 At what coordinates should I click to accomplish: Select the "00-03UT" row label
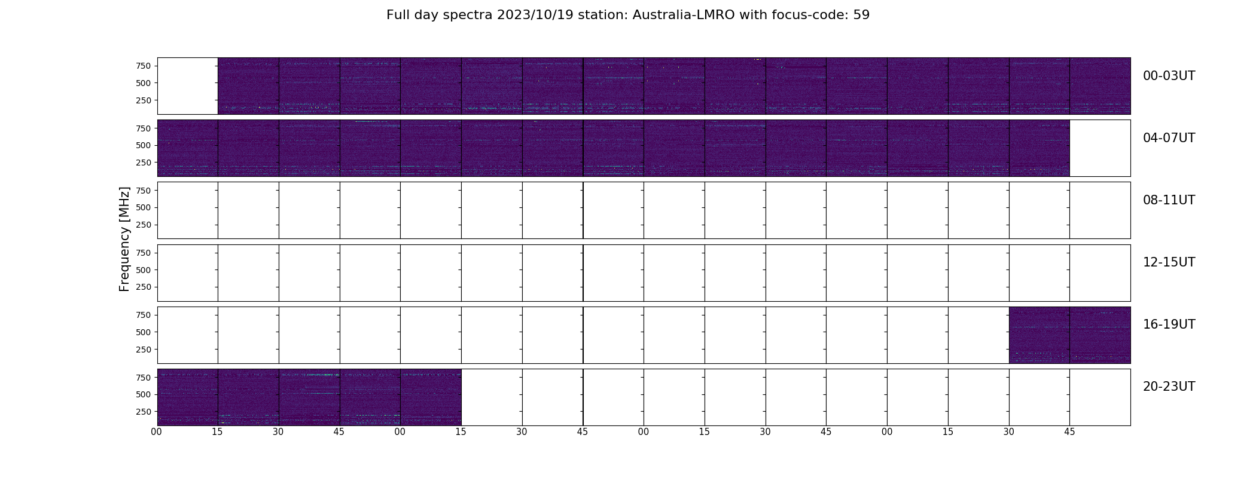coord(1169,76)
